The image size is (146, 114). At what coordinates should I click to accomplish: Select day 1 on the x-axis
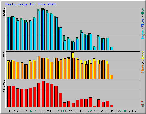point(9,111)
